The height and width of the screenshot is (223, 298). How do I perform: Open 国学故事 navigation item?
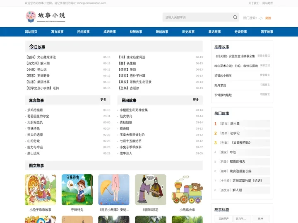267,32
